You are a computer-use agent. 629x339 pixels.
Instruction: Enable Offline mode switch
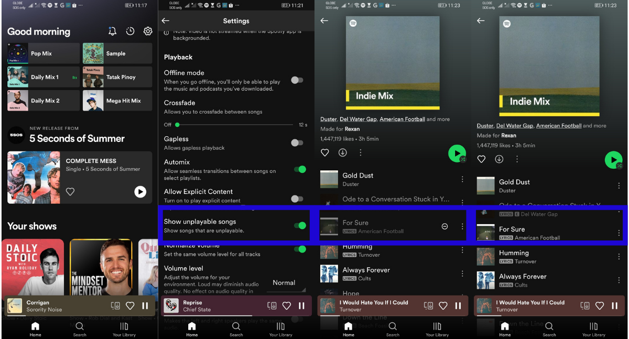pos(297,80)
